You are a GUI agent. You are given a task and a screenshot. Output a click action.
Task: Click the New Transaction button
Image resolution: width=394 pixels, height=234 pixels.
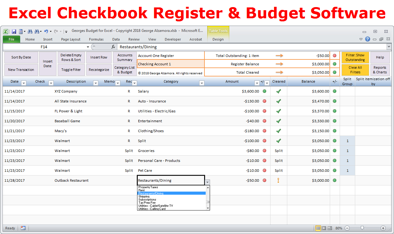coord(21,70)
